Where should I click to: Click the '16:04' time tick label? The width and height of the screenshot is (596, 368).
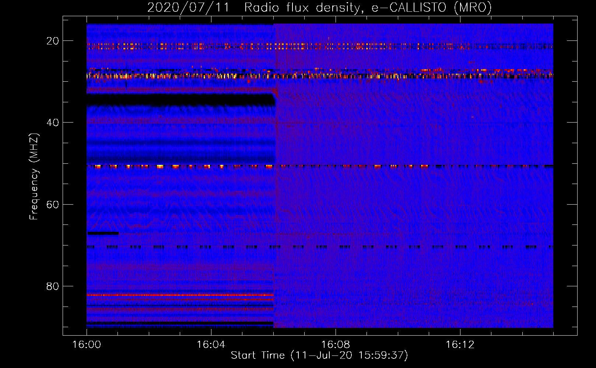click(211, 345)
